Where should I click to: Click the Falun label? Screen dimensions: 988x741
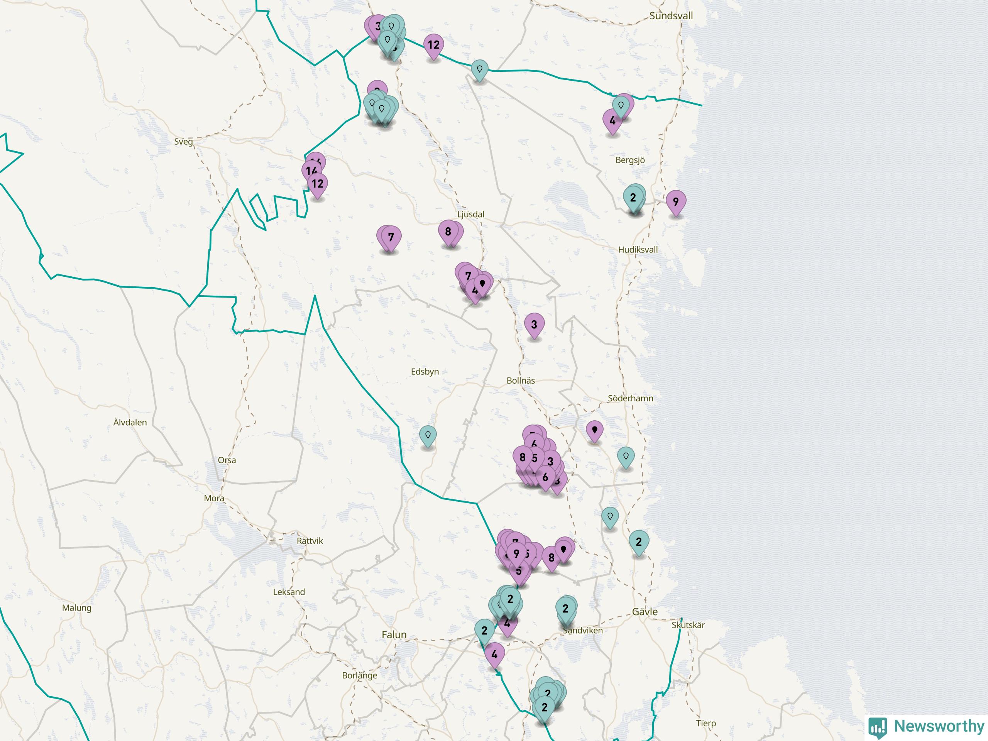394,635
